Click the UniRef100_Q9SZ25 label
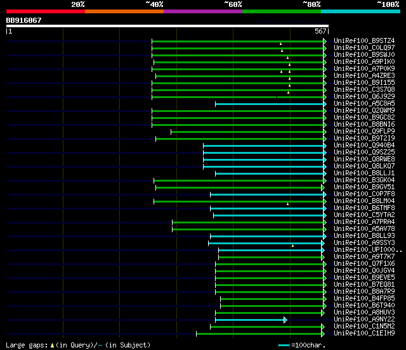 [x=364, y=153]
